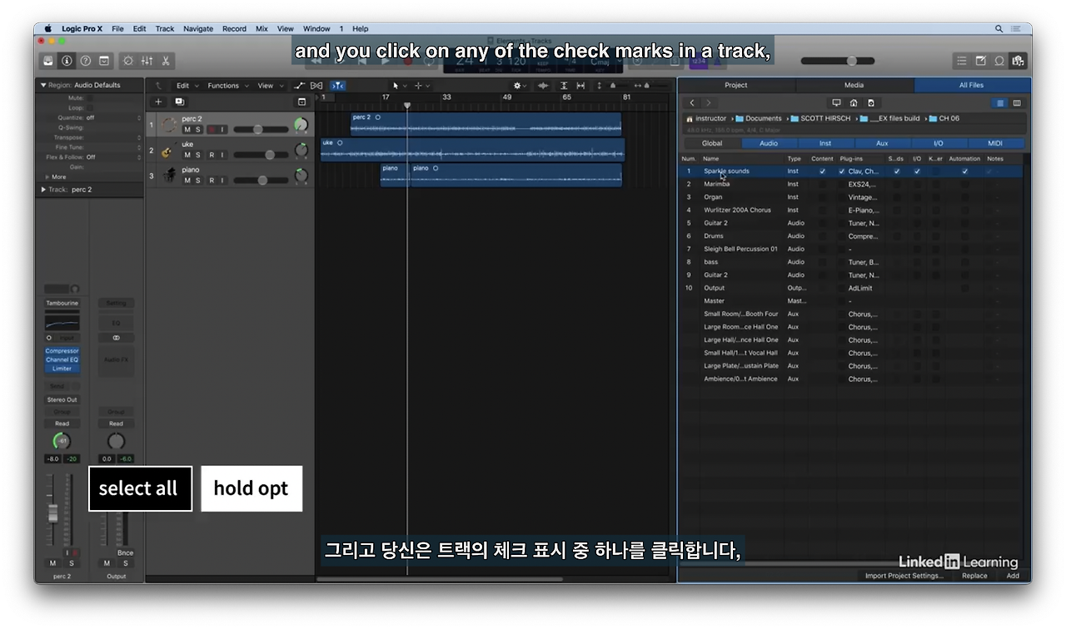Navigate forward in file browser

[x=709, y=103]
